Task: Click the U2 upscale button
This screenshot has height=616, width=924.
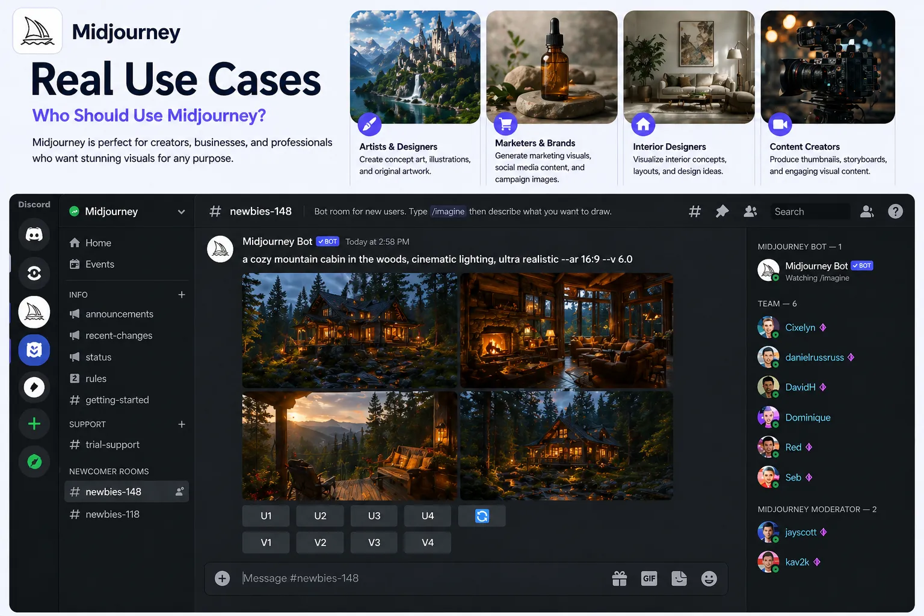Action: coord(320,516)
